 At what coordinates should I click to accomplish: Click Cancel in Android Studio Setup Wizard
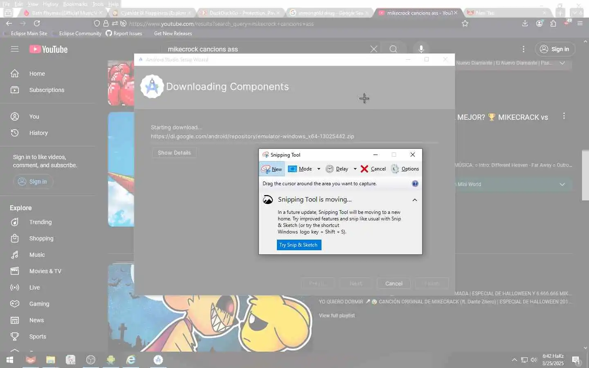[394, 283]
